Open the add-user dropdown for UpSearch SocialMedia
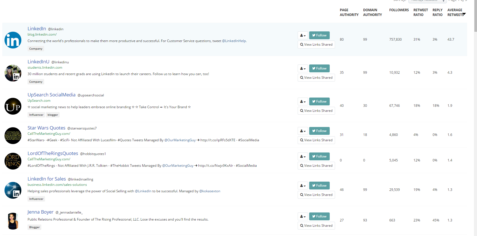Viewport: 477px width, 236px height. (x=303, y=101)
